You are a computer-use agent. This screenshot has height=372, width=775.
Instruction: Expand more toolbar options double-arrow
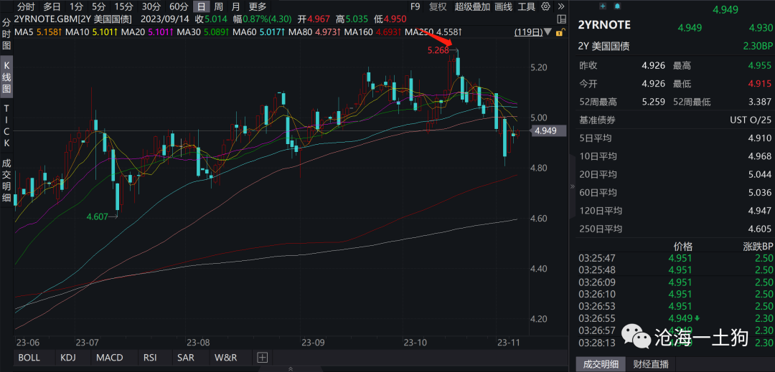click(x=560, y=6)
